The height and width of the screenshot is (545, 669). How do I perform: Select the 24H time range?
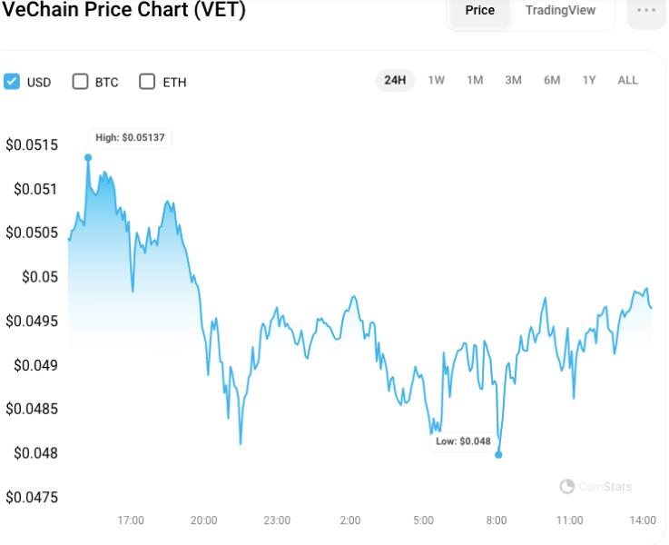[395, 80]
